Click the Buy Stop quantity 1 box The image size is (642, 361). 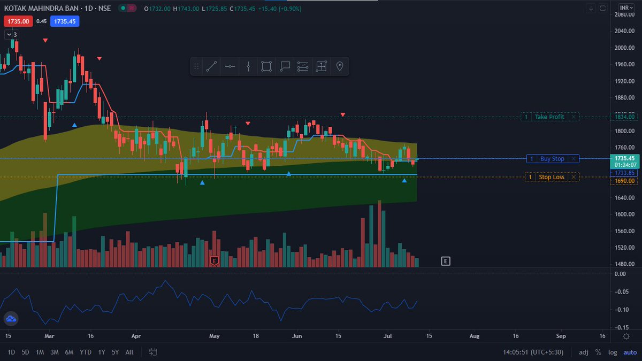click(531, 159)
